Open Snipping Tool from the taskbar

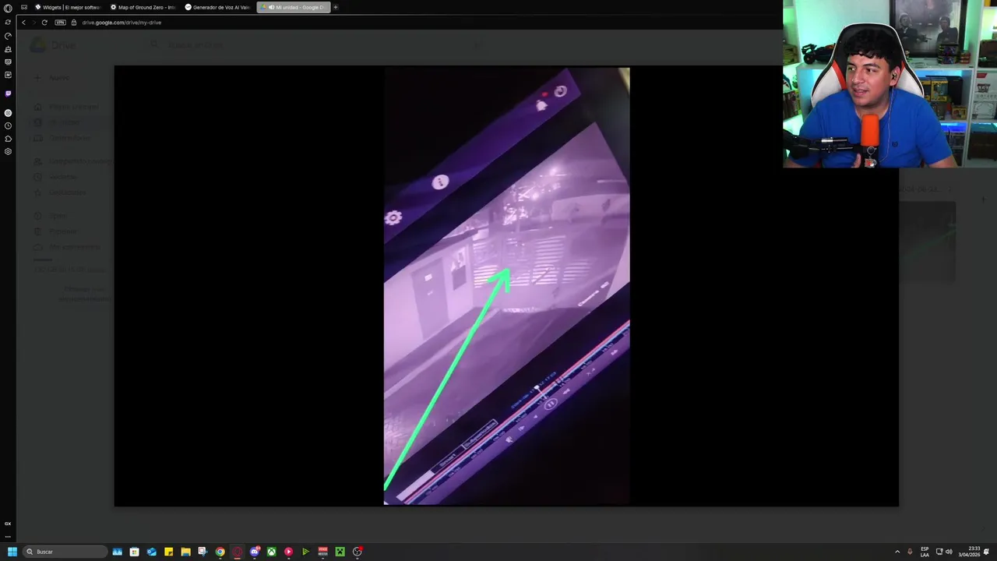[x=203, y=552]
